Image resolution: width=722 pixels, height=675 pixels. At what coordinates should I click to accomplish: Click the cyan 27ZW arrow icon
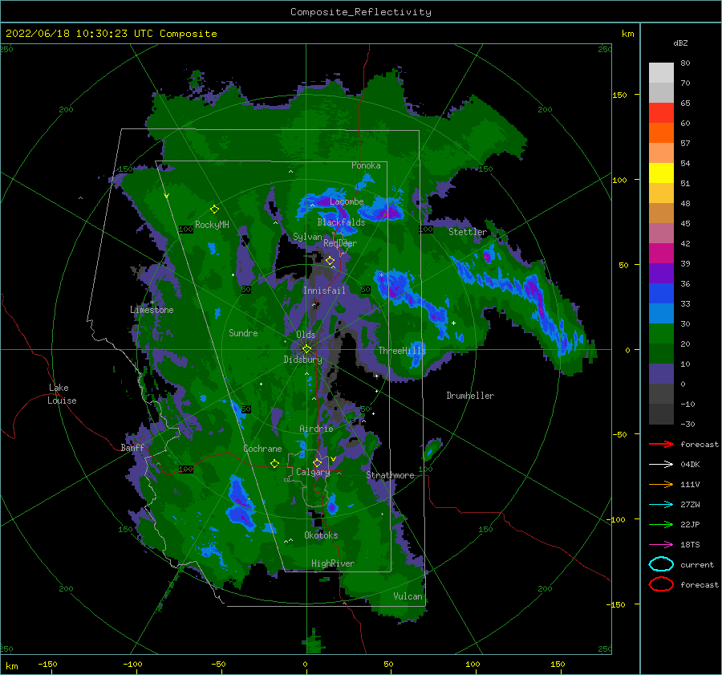click(661, 505)
